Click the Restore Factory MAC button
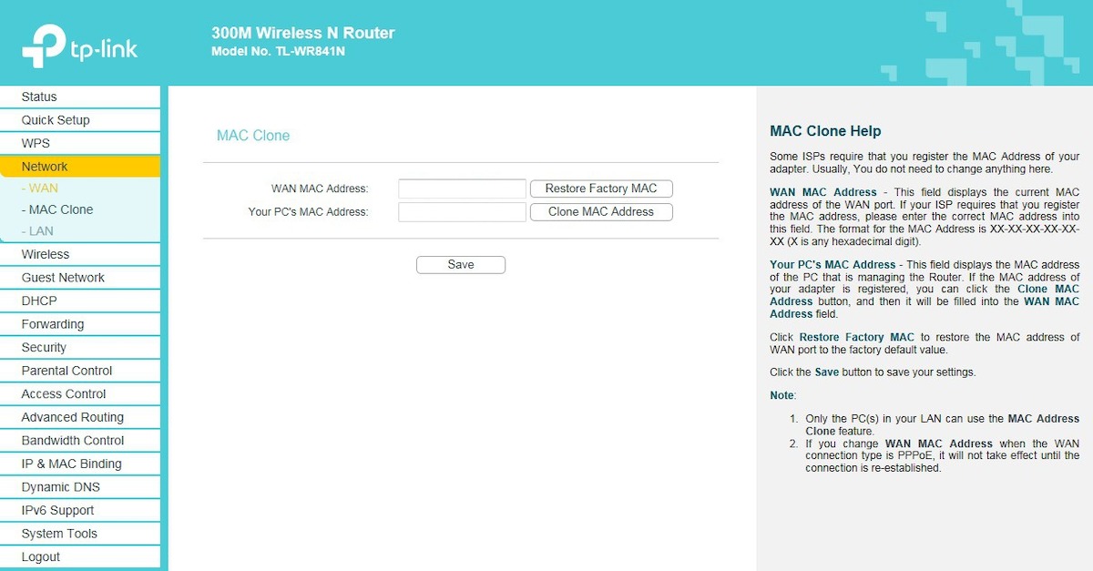This screenshot has height=571, width=1093. tap(601, 189)
